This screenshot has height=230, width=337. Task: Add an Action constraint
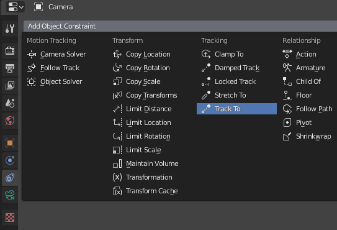tap(299, 54)
